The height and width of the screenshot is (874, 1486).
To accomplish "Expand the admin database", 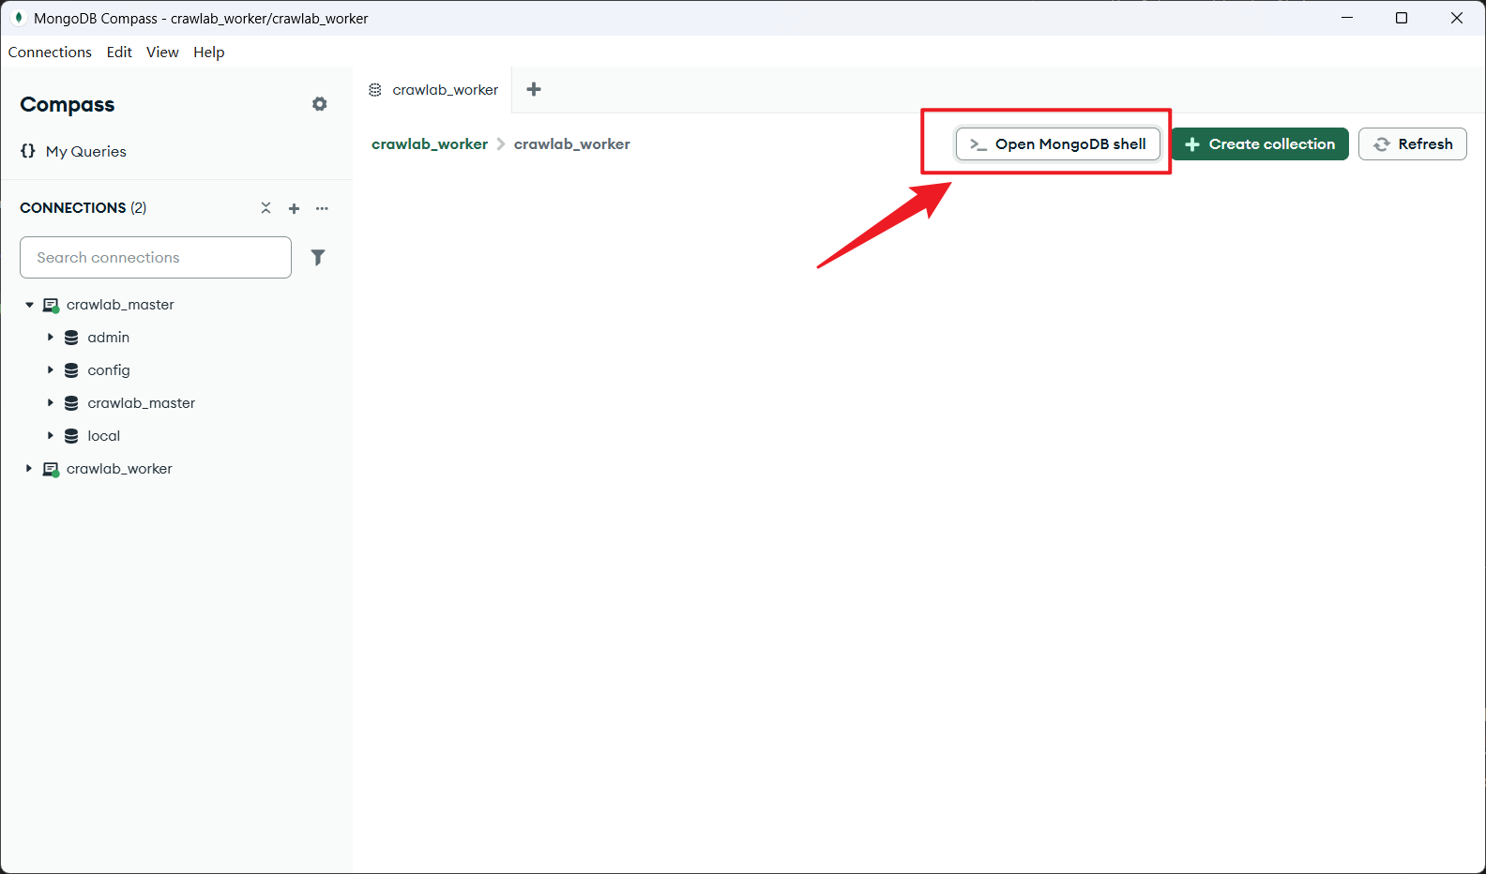I will (x=50, y=338).
